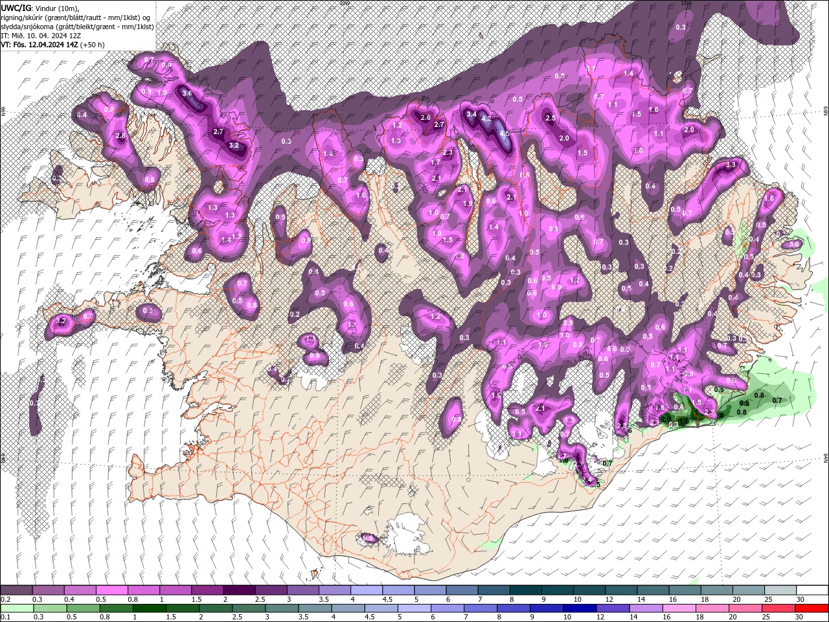Click the '2.2' value near the southeast coast
Screen dimensions: 829x622
click(x=709, y=412)
